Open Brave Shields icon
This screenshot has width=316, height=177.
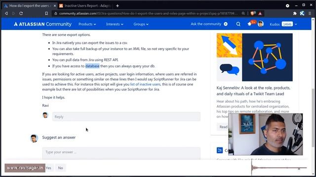253,13
